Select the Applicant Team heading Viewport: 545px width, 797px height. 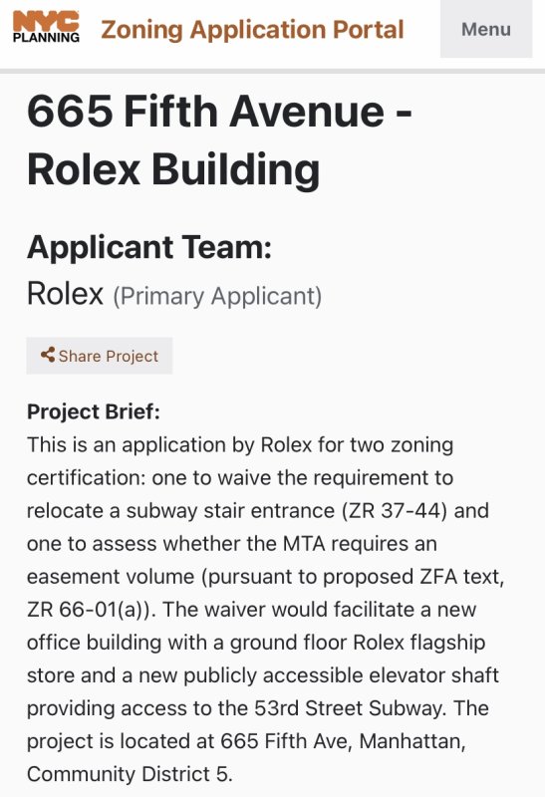coord(149,247)
